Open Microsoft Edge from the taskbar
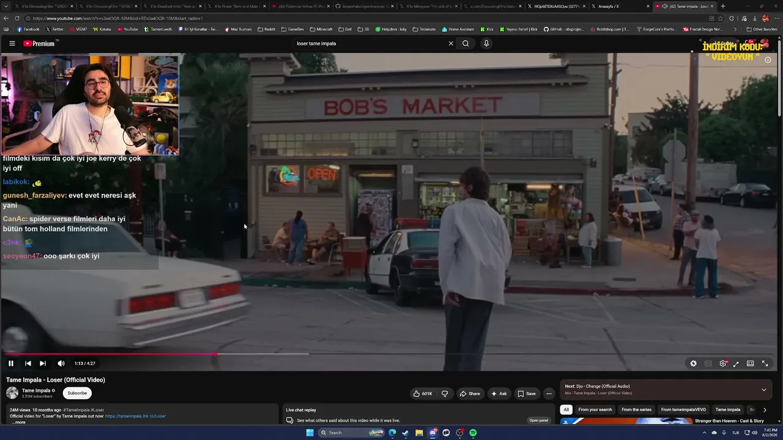783x440 pixels. click(x=392, y=433)
